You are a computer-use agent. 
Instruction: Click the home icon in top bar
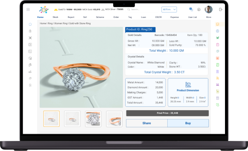click(x=199, y=9)
